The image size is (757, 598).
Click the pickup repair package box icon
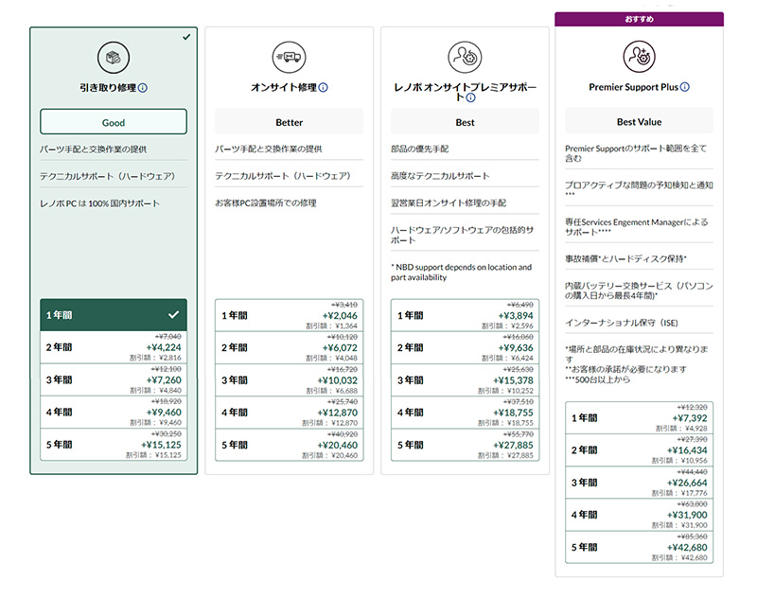[114, 58]
